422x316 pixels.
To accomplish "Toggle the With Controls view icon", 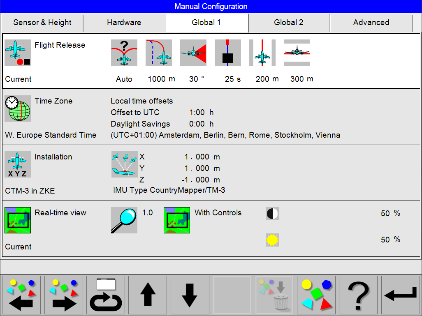I will [177, 220].
